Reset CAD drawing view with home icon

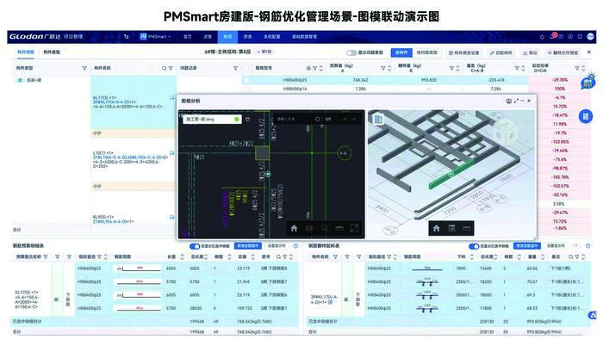point(295,228)
